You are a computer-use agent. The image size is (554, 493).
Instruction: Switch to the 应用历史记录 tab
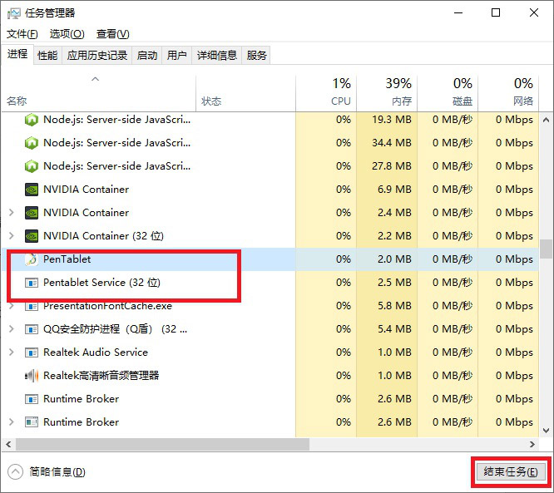(x=96, y=56)
